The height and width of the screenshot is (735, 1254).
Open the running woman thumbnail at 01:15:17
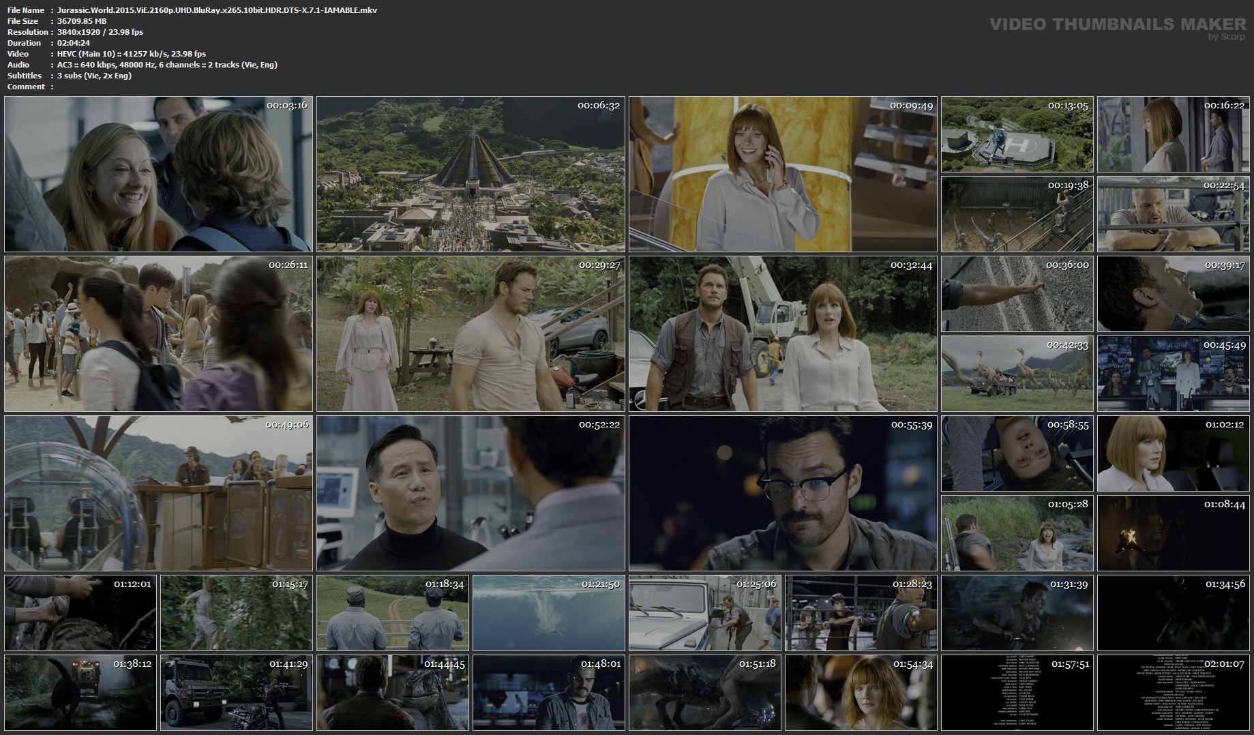237,613
